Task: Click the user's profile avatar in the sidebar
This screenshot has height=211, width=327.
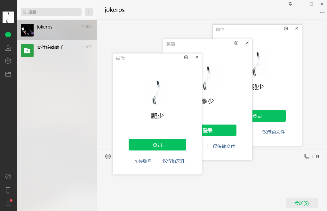Action: (8, 17)
